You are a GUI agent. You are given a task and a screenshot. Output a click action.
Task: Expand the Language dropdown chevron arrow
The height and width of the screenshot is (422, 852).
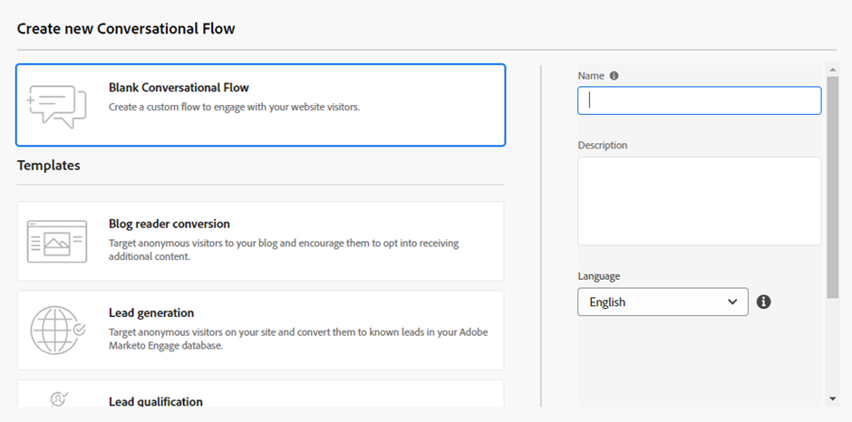tap(732, 302)
